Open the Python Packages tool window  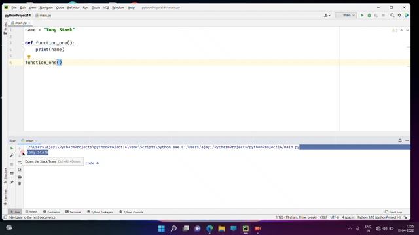tap(100, 211)
